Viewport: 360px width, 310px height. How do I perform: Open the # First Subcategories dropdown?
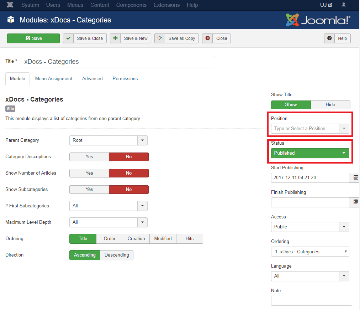coord(108,206)
